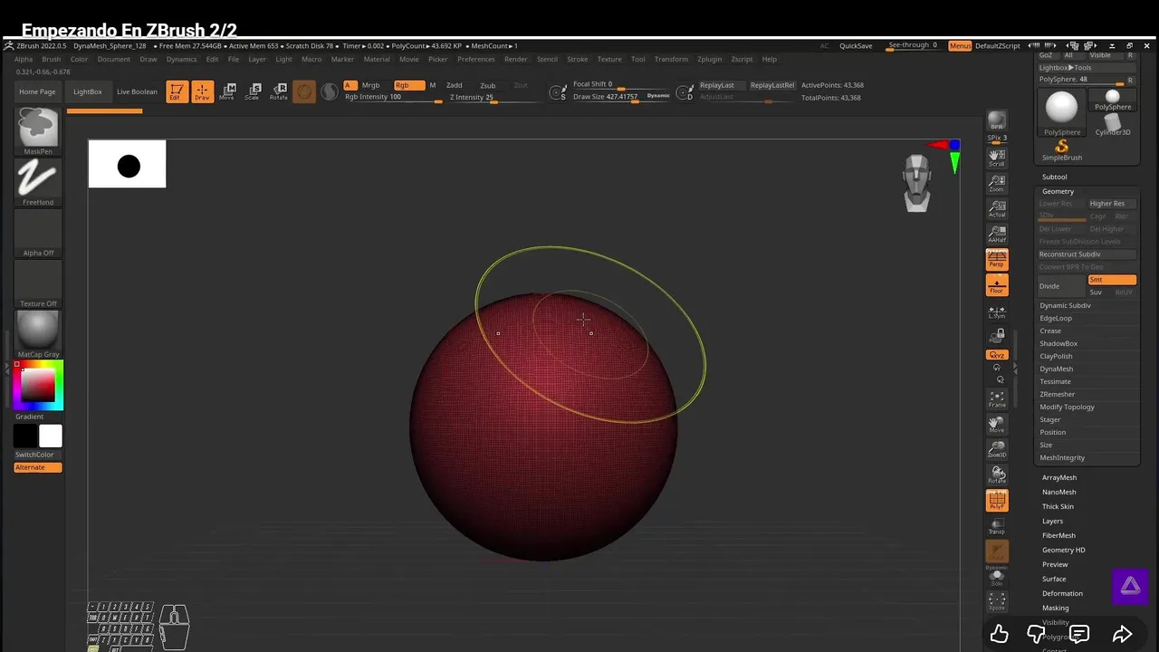Click the Frame icon on right shelf
The width and height of the screenshot is (1159, 652).
point(997,398)
